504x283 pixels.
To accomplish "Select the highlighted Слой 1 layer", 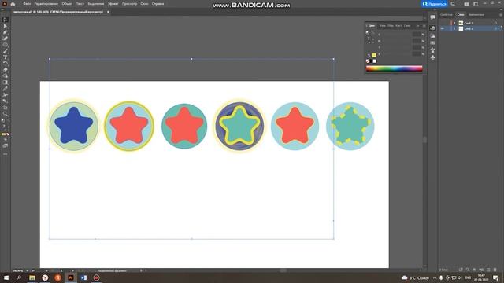I will coord(469,28).
